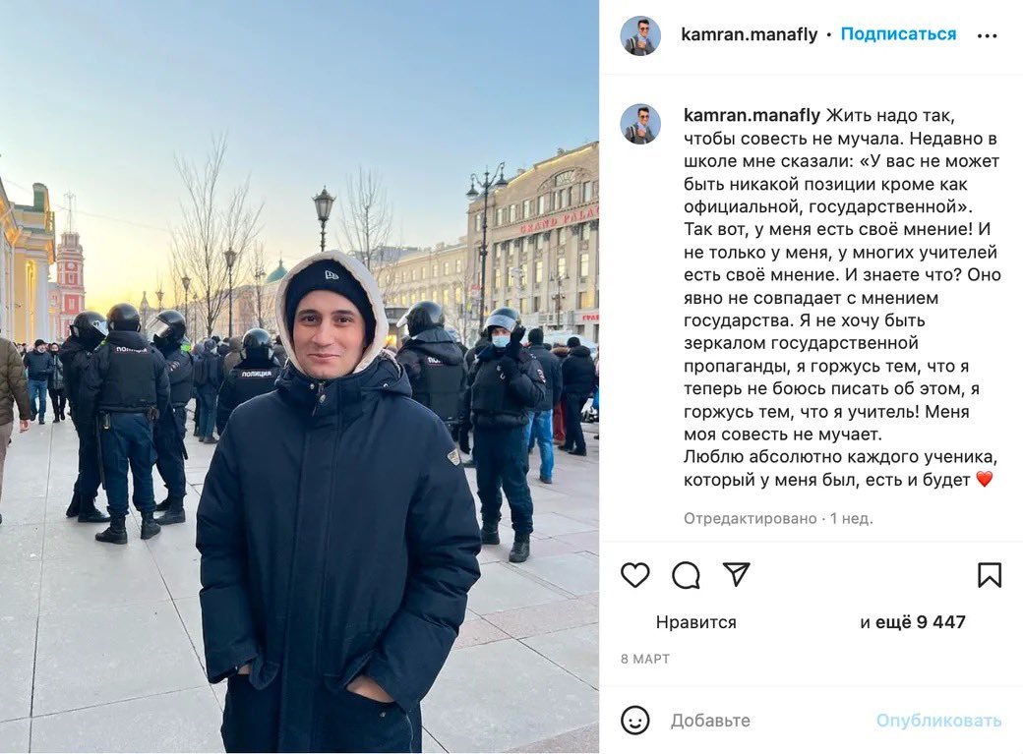The width and height of the screenshot is (1023, 754).
Task: Click the Нравится likes label
Action: [696, 623]
